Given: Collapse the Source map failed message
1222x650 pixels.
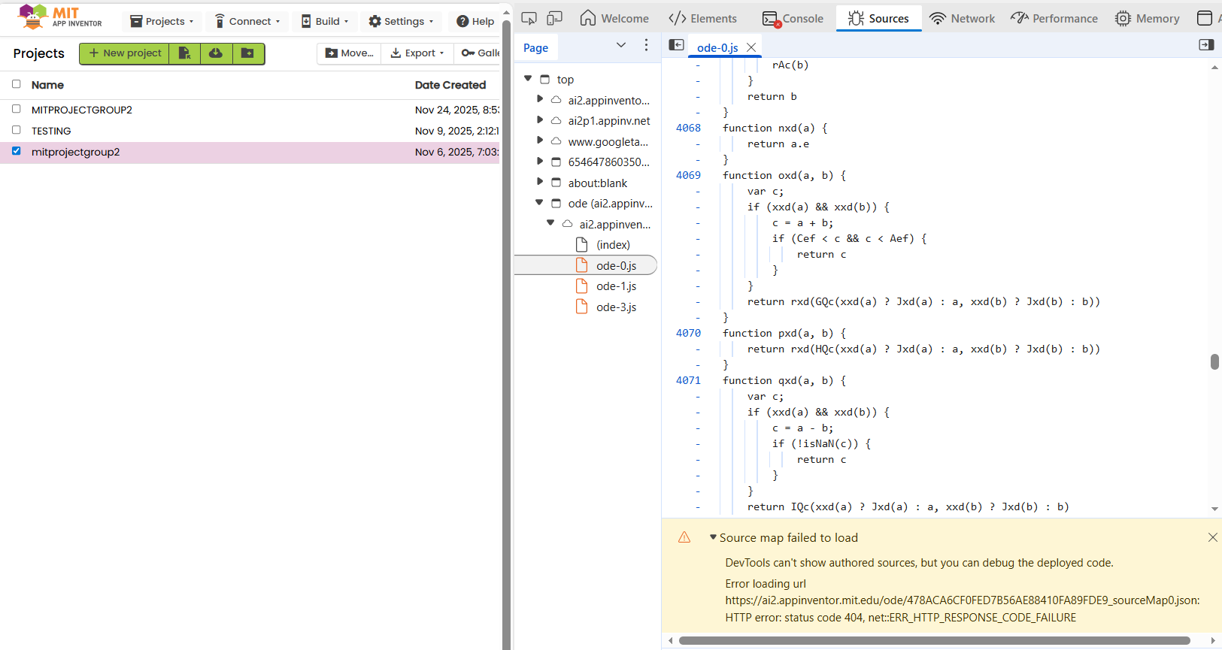Looking at the screenshot, I should (713, 537).
